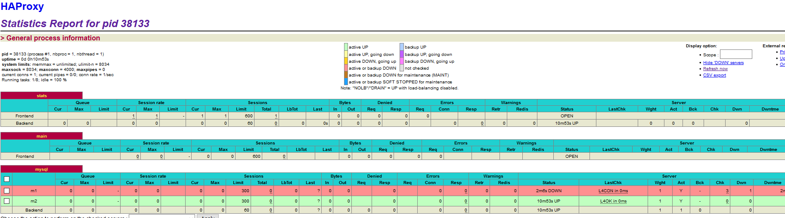Click the sessions limit 600 in main Frontend

(x=256, y=156)
